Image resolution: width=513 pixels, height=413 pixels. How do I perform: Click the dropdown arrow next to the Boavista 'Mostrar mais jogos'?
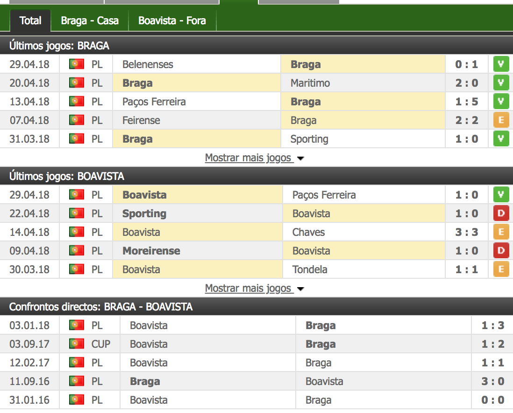click(300, 289)
